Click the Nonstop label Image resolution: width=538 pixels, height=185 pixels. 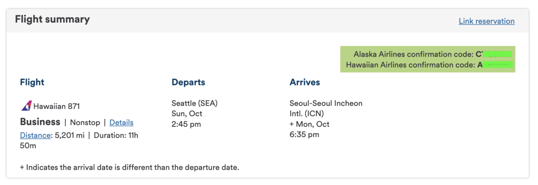[85, 122]
